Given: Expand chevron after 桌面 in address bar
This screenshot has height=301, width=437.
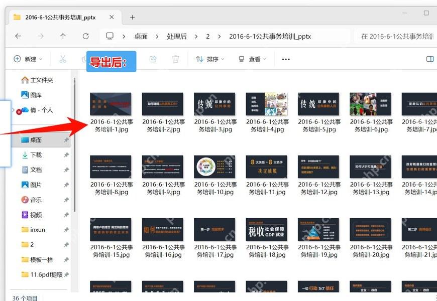Looking at the screenshot, I should coord(157,36).
